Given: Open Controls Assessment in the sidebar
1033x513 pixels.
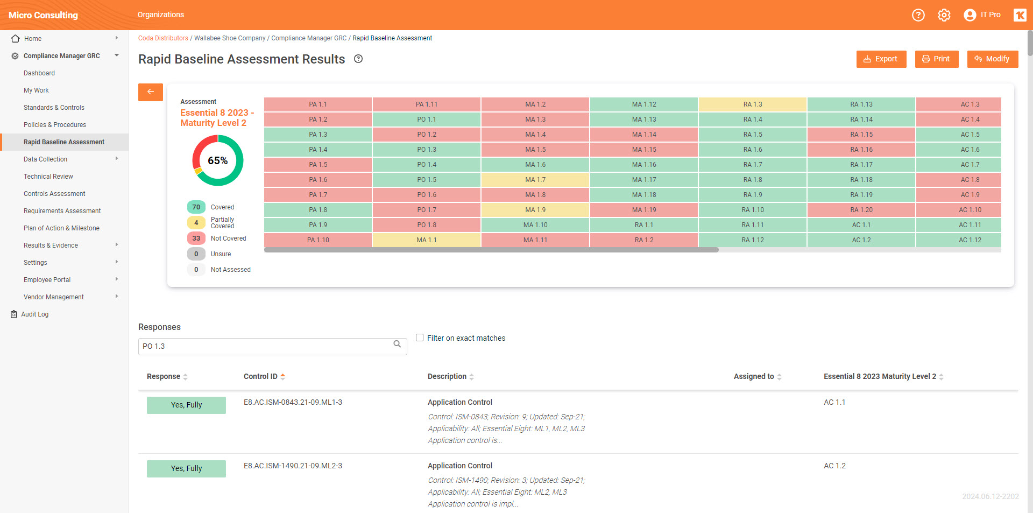Looking at the screenshot, I should (x=54, y=194).
